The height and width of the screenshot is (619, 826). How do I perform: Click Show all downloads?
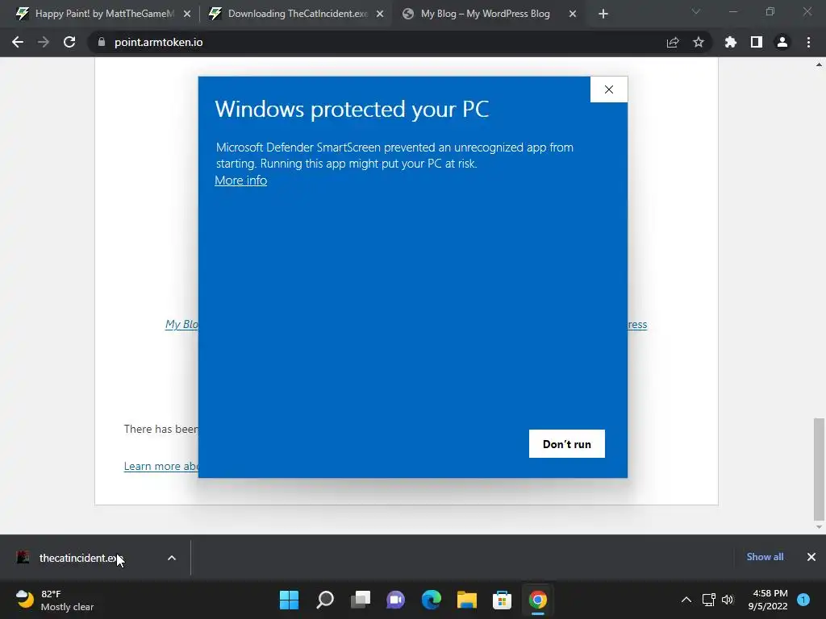point(765,557)
